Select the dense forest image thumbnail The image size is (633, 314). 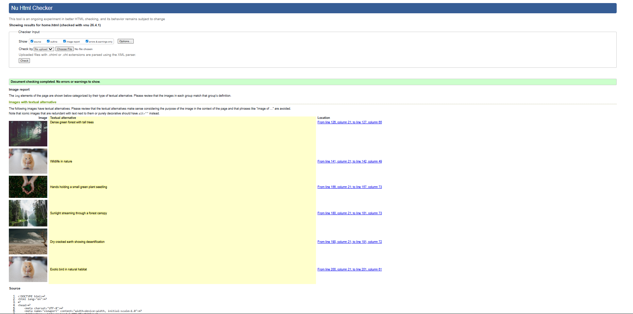[x=28, y=134]
